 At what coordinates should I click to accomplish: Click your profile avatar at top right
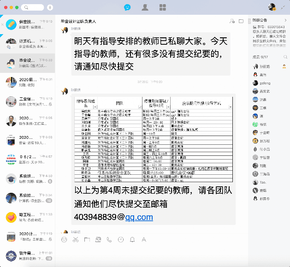(272, 7)
